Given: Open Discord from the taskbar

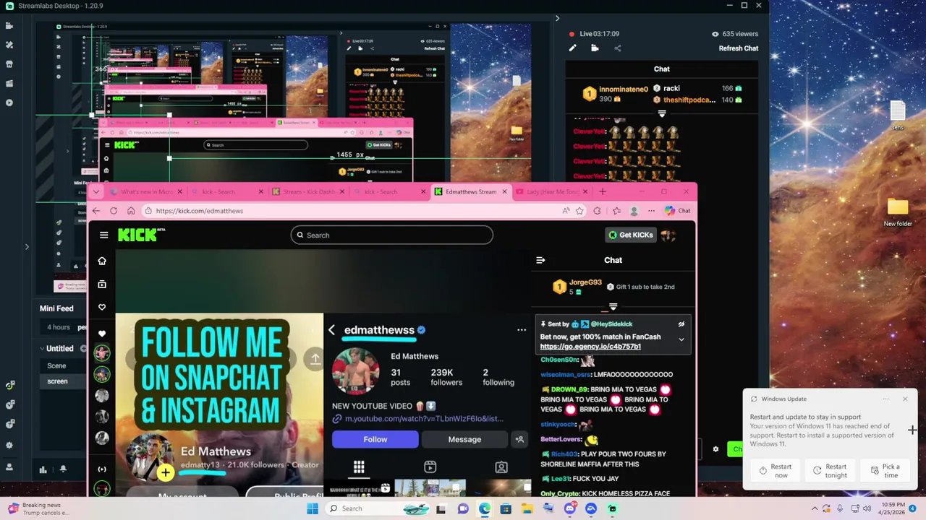Looking at the screenshot, I should pos(570,508).
